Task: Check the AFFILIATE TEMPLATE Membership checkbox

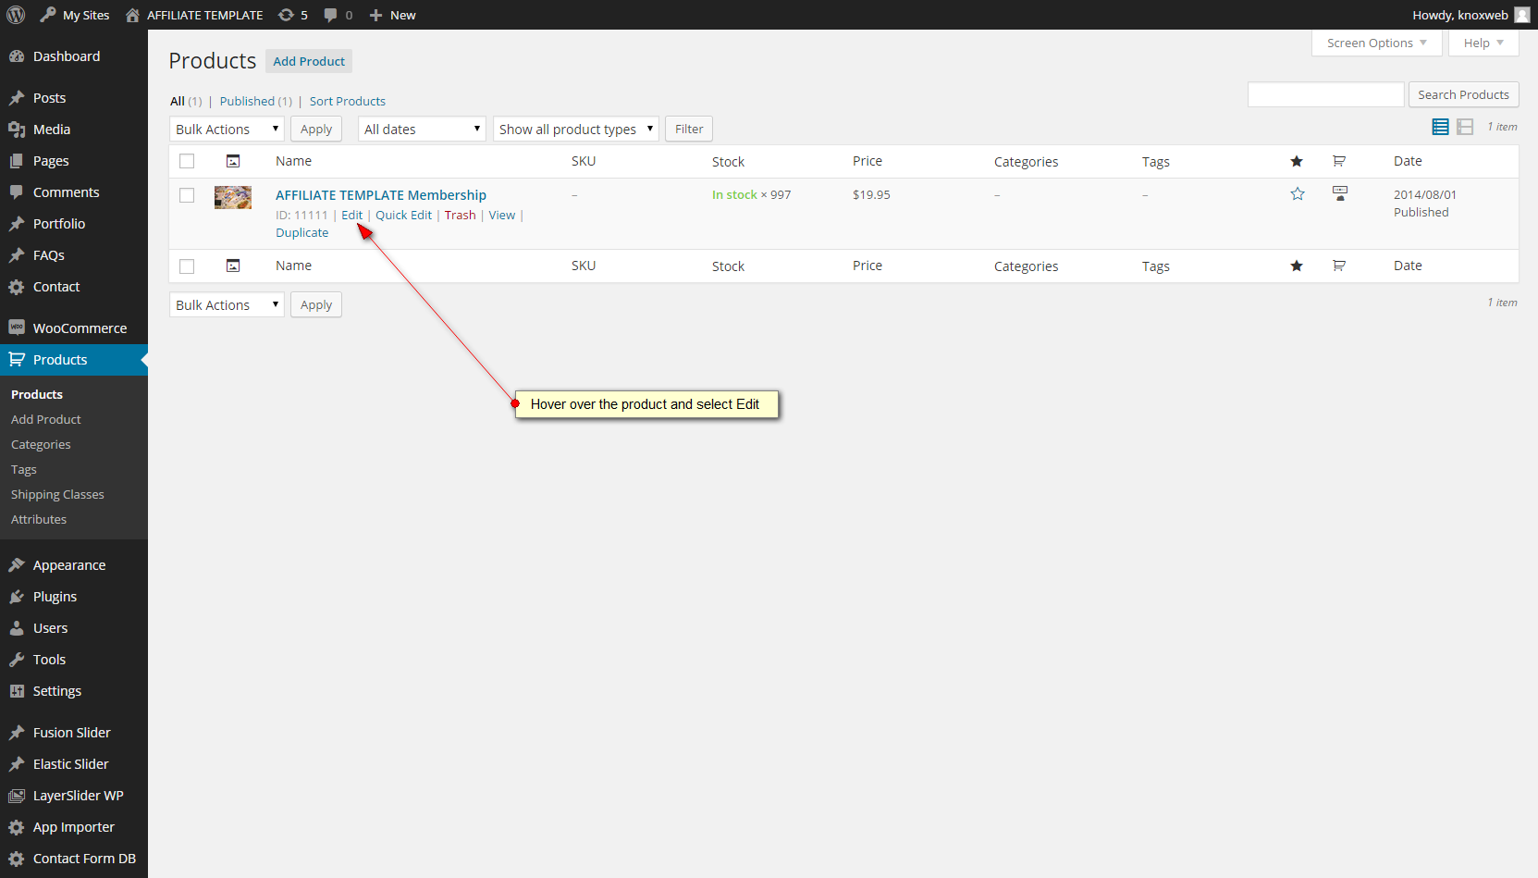Action: (187, 195)
